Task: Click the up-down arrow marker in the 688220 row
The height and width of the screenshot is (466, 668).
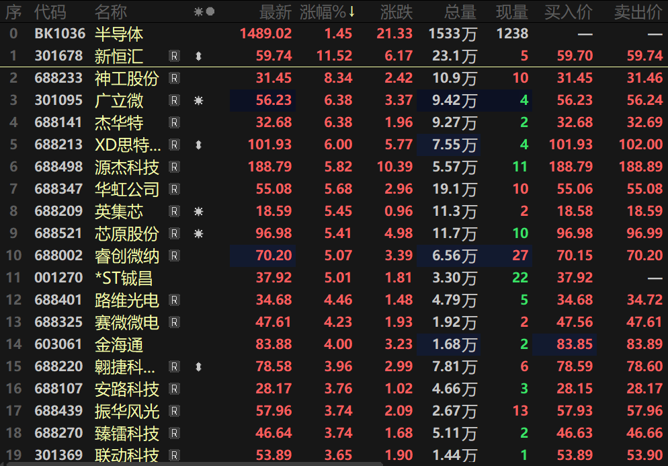Action: 198,366
